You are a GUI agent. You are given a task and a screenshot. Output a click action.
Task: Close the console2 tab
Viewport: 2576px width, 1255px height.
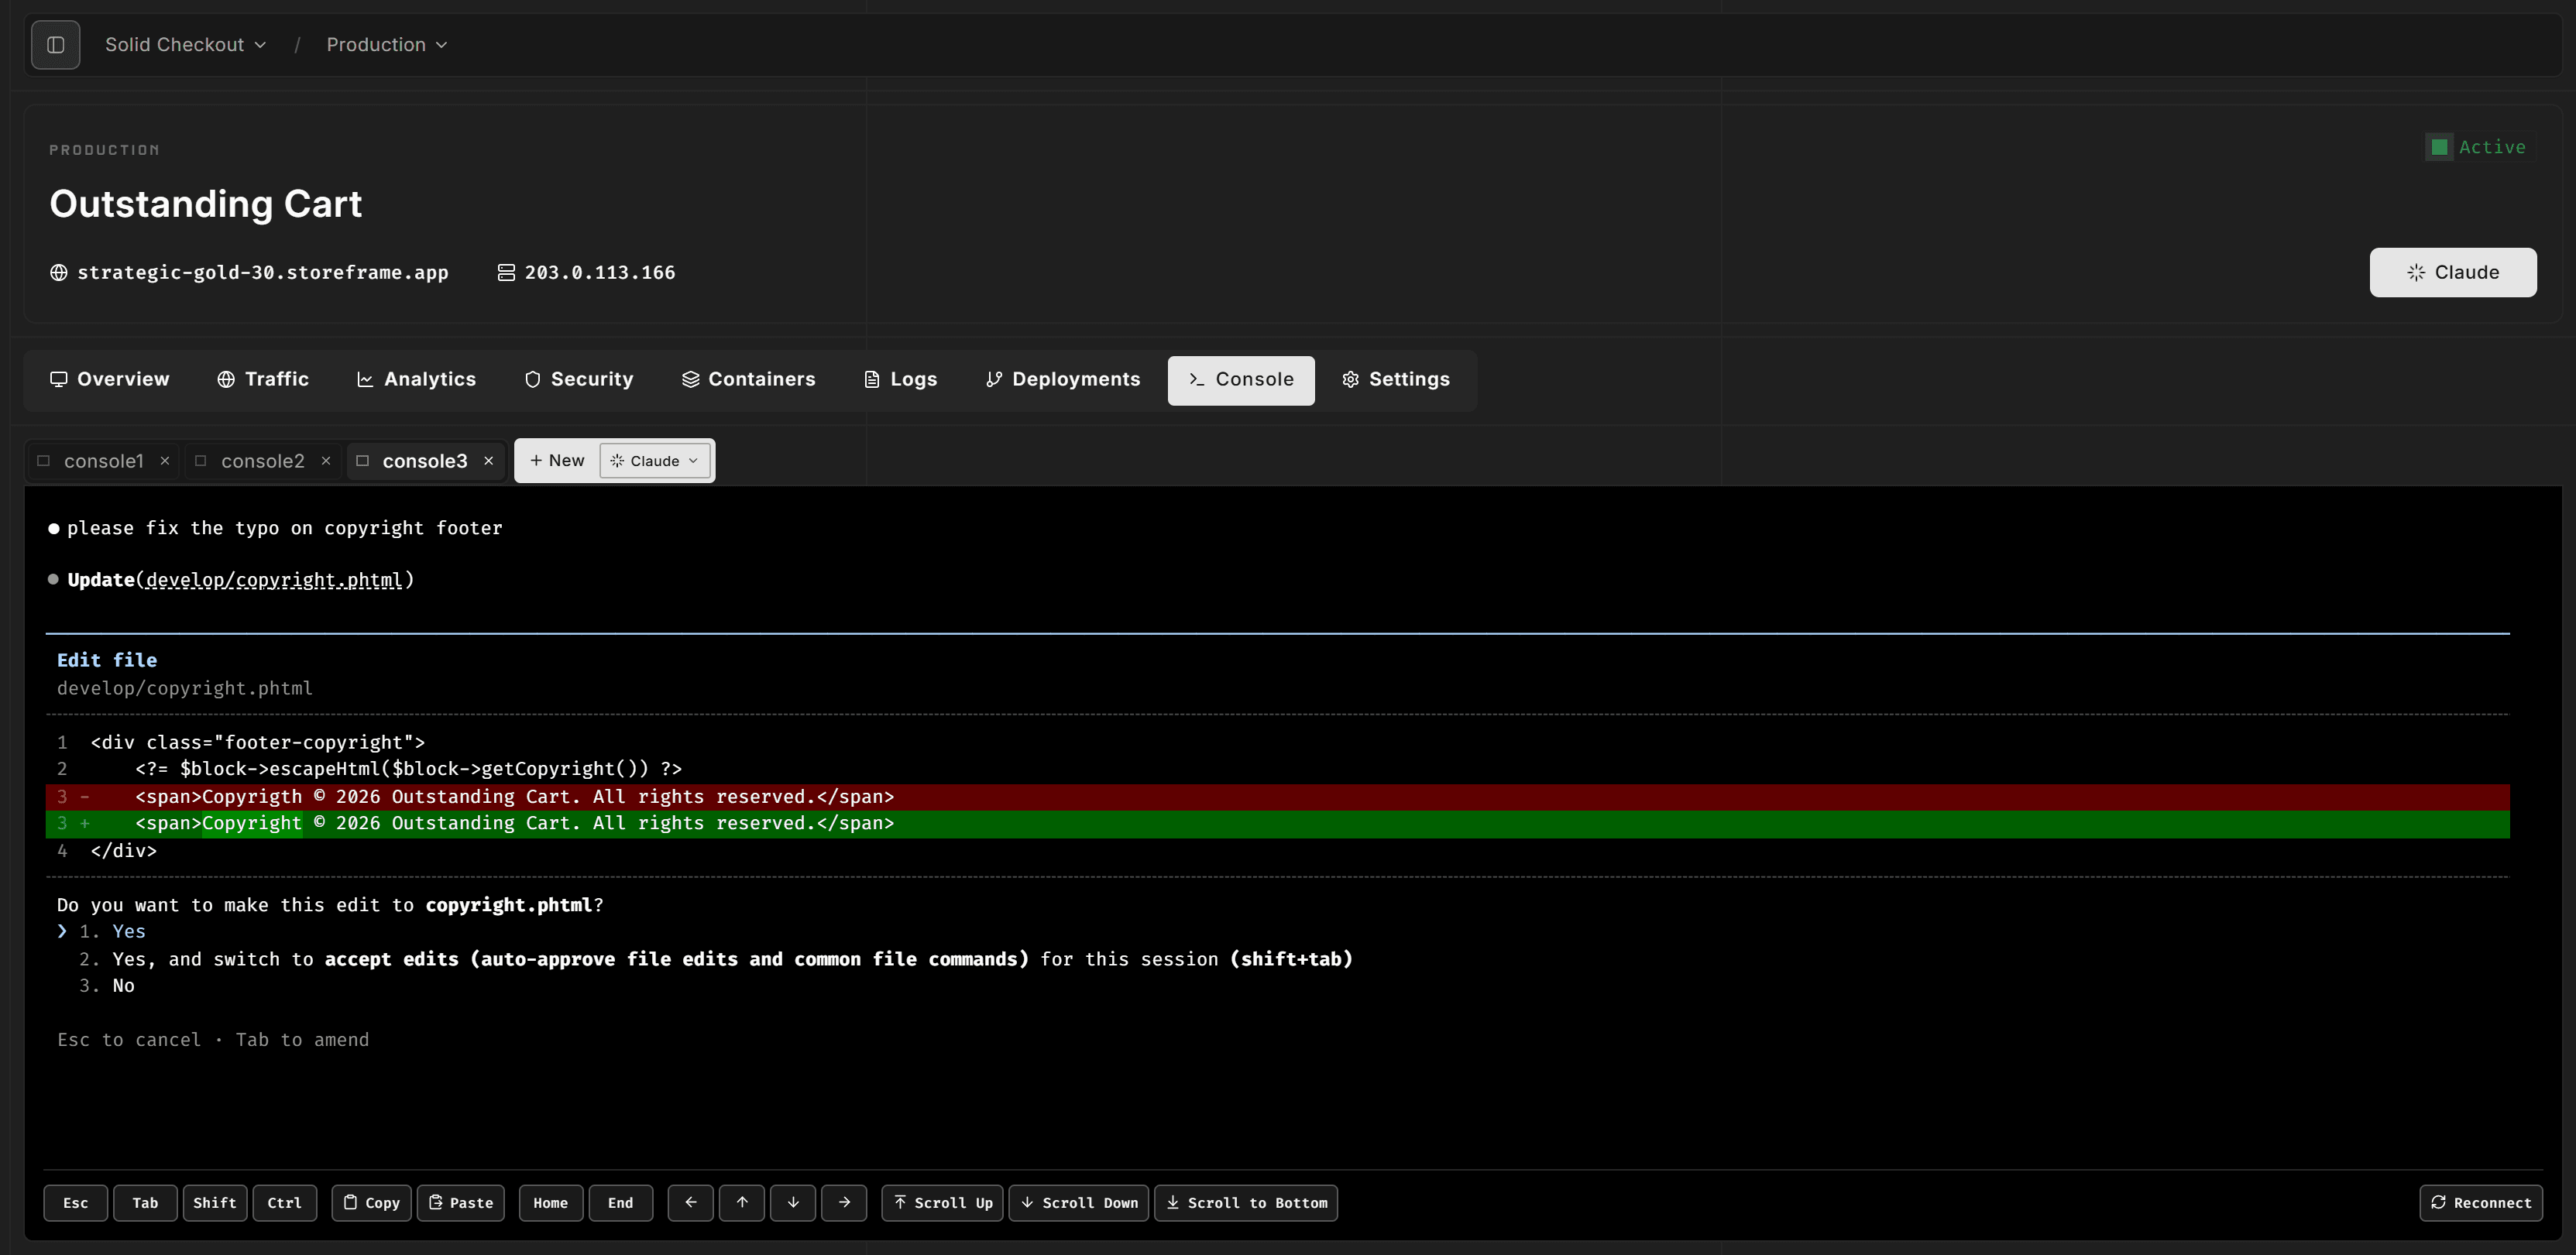(326, 461)
